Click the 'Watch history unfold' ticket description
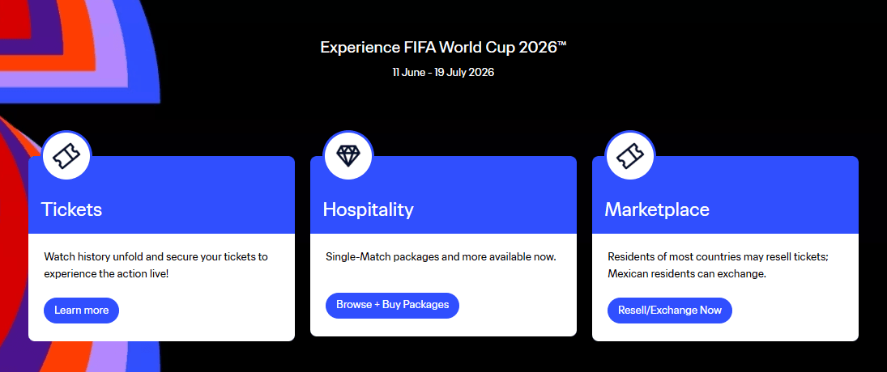Viewport: 887px width, 372px height. point(156,265)
